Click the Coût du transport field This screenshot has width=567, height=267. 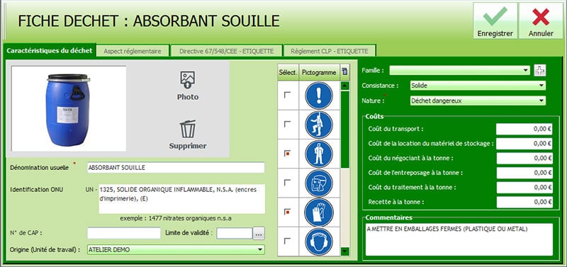point(524,129)
